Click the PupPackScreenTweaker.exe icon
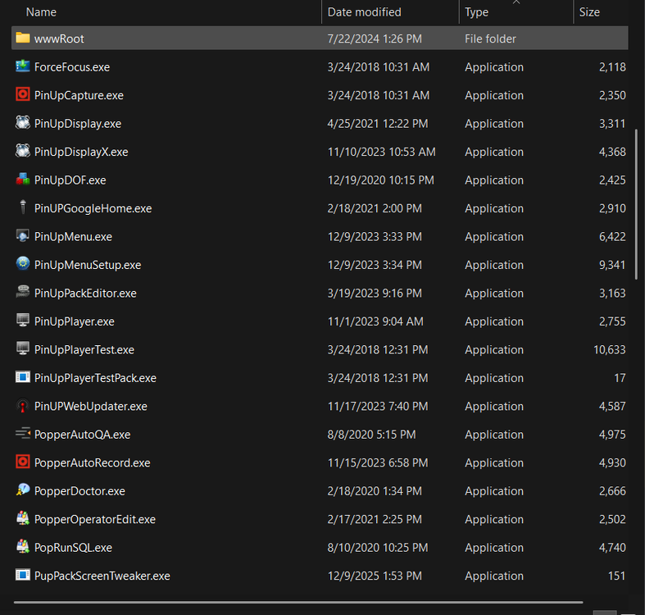The height and width of the screenshot is (615, 645). (23, 575)
